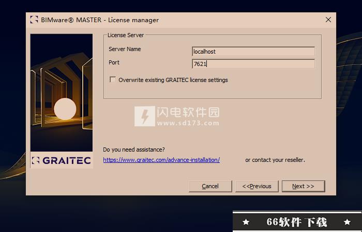Proceed with the Next >> button
362x232 pixels.
click(304, 186)
